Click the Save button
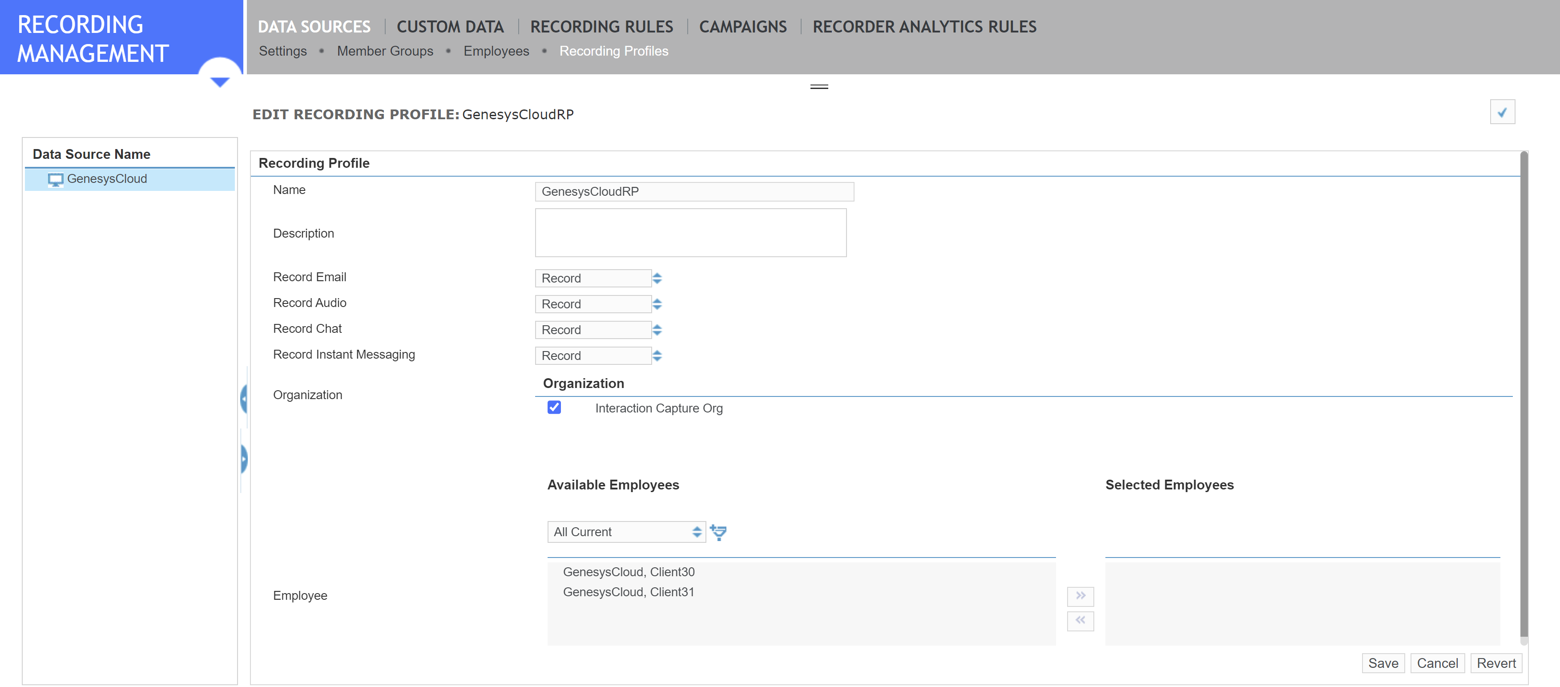This screenshot has height=687, width=1560. [1383, 663]
